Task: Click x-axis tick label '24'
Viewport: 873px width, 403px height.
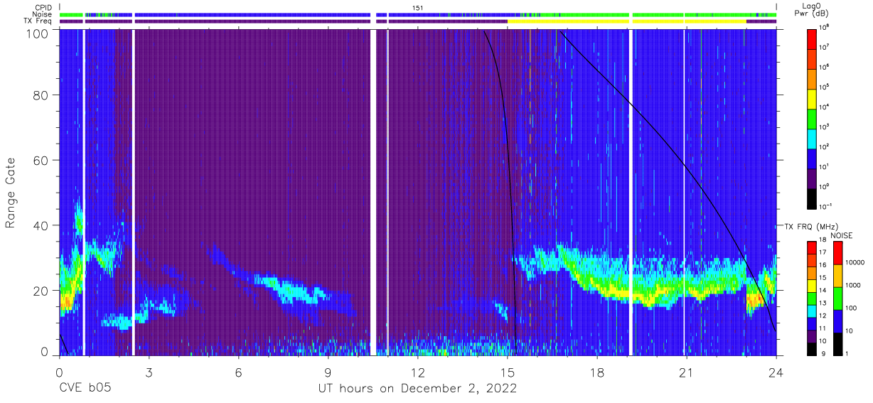Action: (x=776, y=373)
